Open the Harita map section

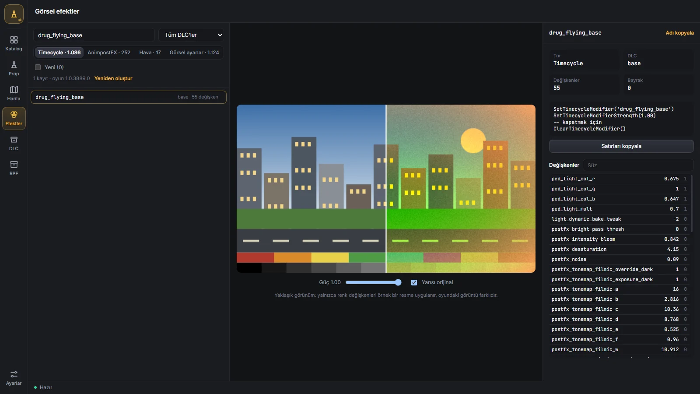14,93
